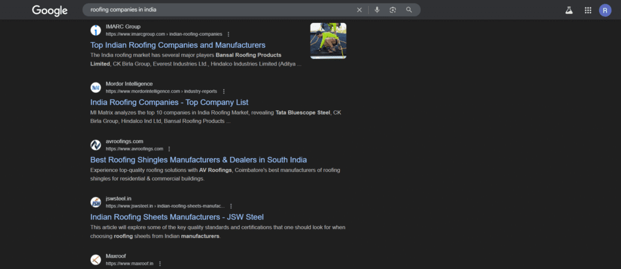Open the Google apps grid

(588, 10)
